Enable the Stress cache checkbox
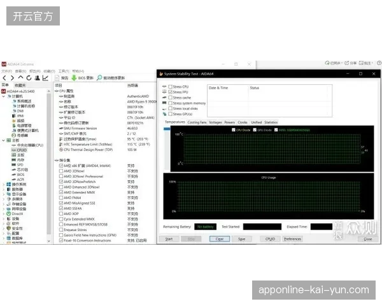Screen dimensions: 382x306 [x=170, y=98]
